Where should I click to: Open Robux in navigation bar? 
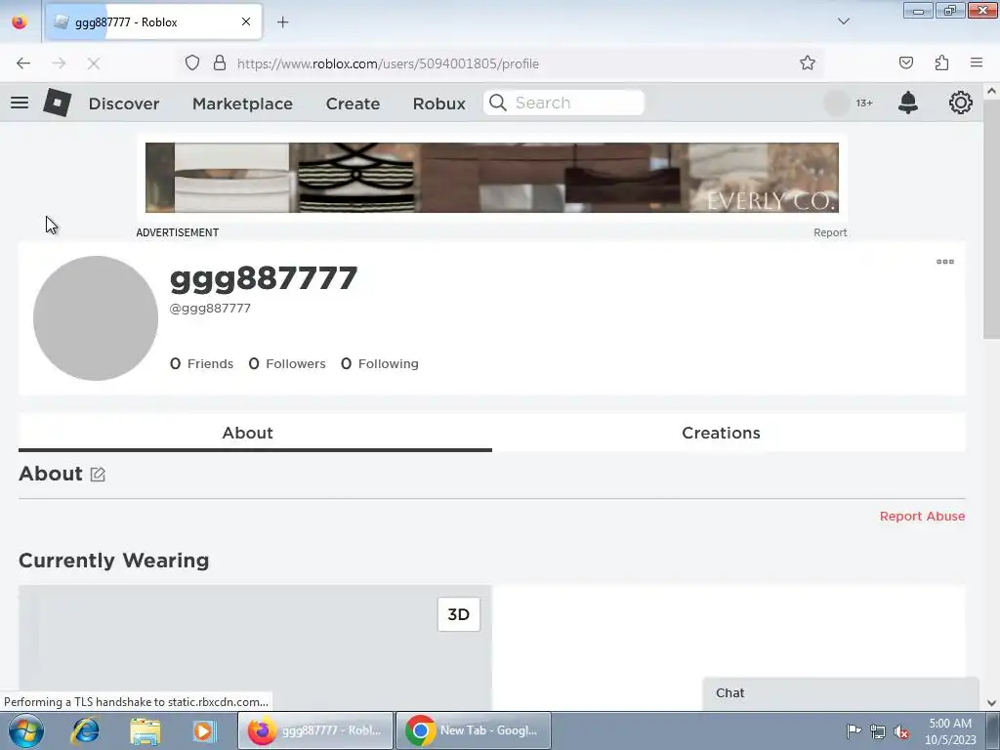tap(438, 104)
